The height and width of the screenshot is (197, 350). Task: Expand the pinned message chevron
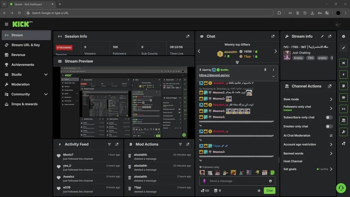(x=273, y=76)
